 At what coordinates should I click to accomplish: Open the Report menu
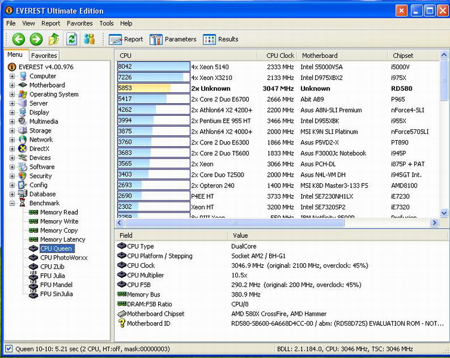(x=51, y=23)
